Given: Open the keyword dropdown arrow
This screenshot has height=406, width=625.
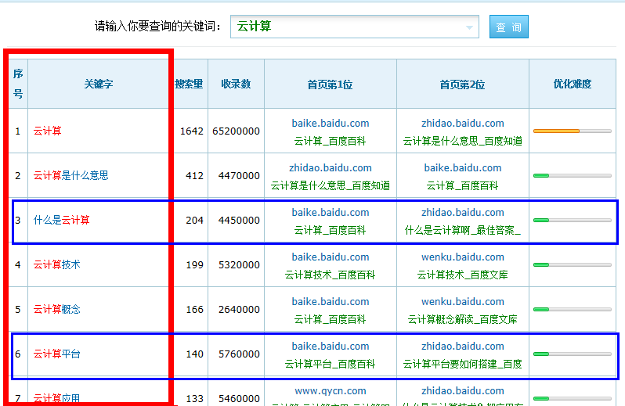Looking at the screenshot, I should [x=470, y=27].
